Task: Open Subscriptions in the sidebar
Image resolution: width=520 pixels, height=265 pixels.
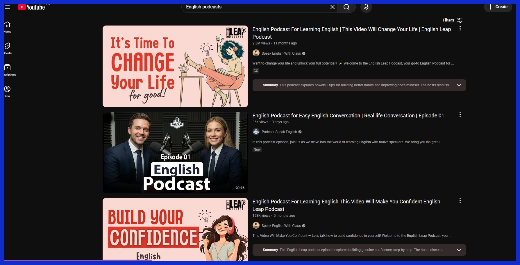Action: pyautogui.click(x=7, y=70)
